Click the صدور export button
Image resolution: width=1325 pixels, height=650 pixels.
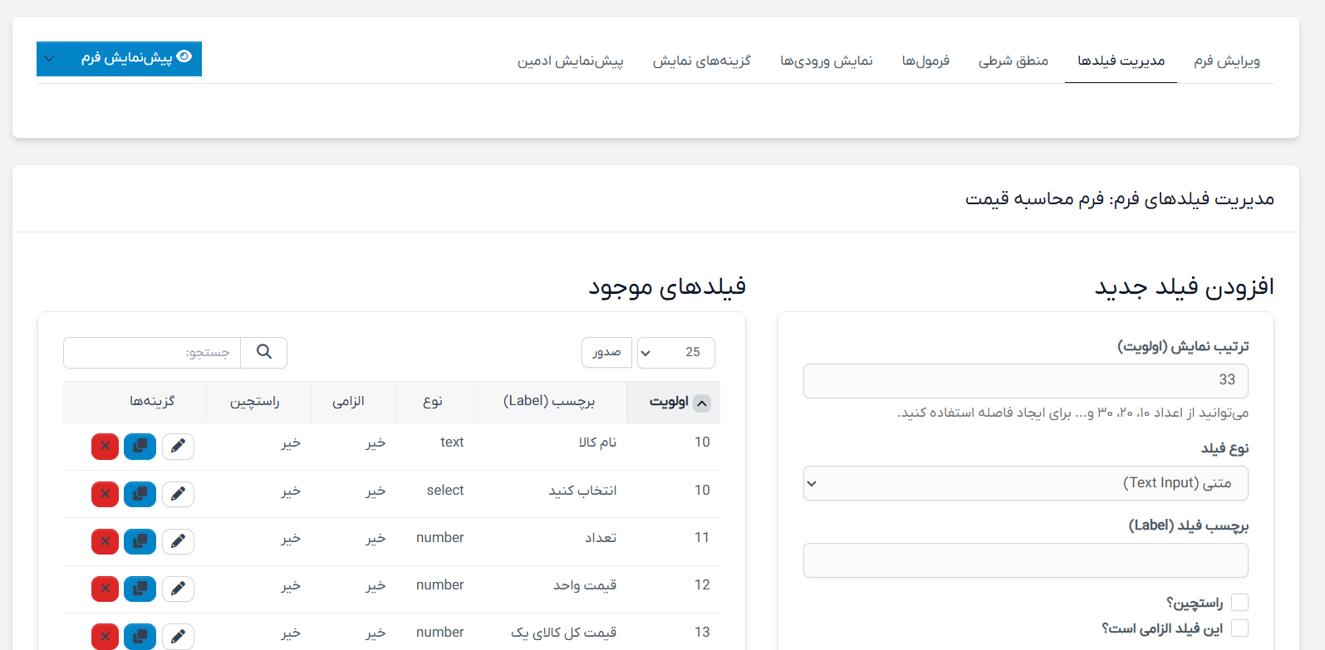[x=606, y=352]
